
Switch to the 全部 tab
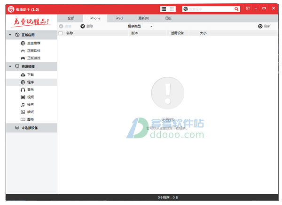click(x=70, y=18)
